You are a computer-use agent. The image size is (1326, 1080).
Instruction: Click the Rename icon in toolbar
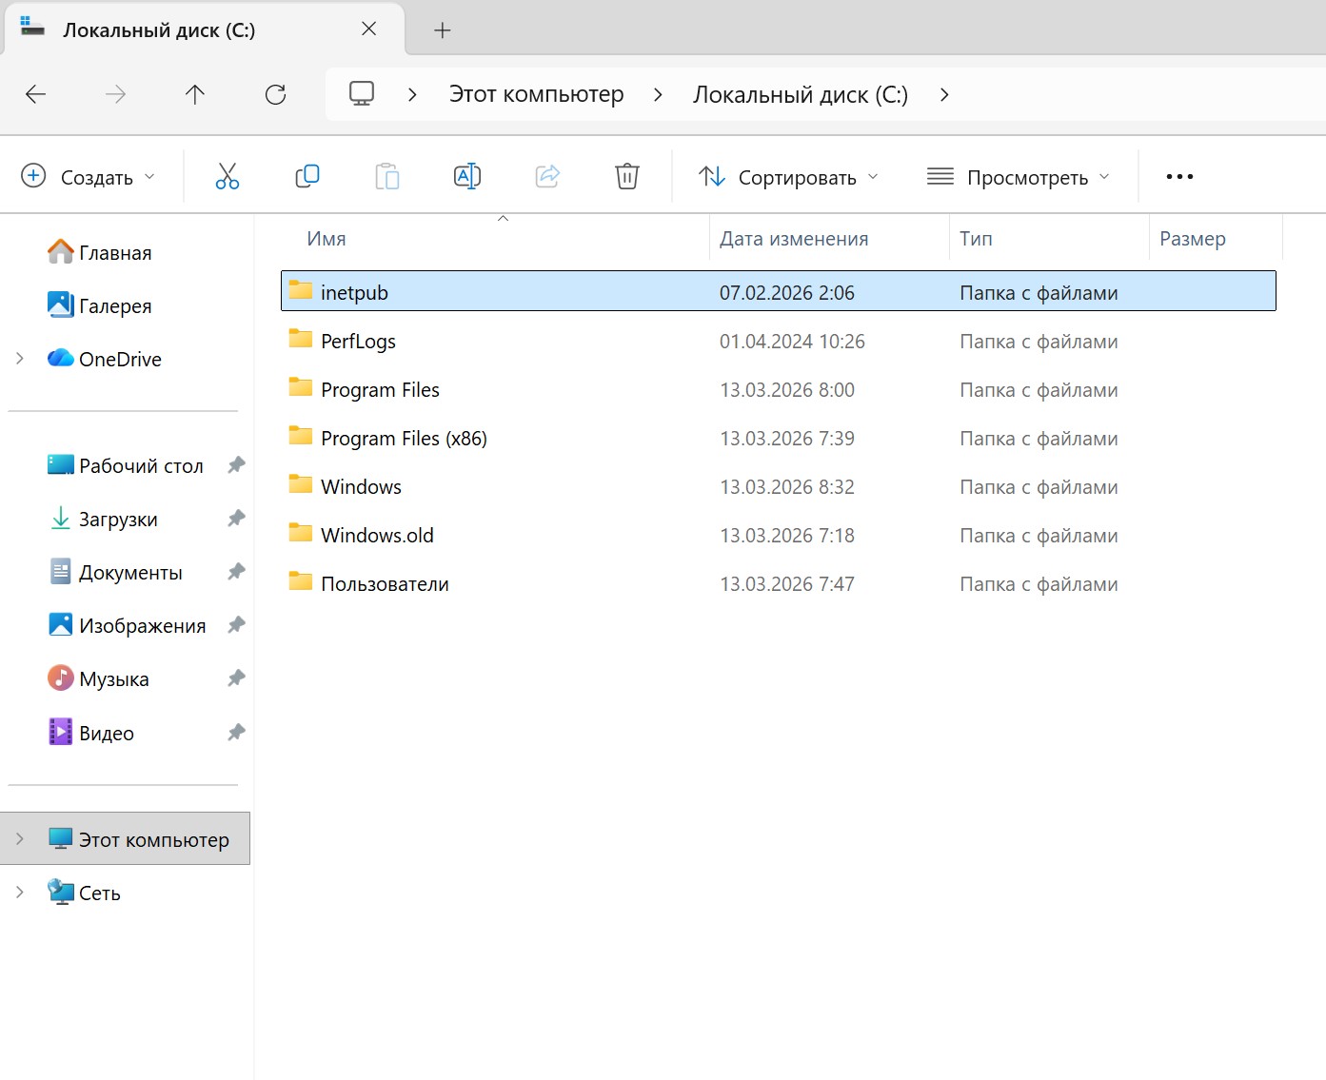(467, 176)
